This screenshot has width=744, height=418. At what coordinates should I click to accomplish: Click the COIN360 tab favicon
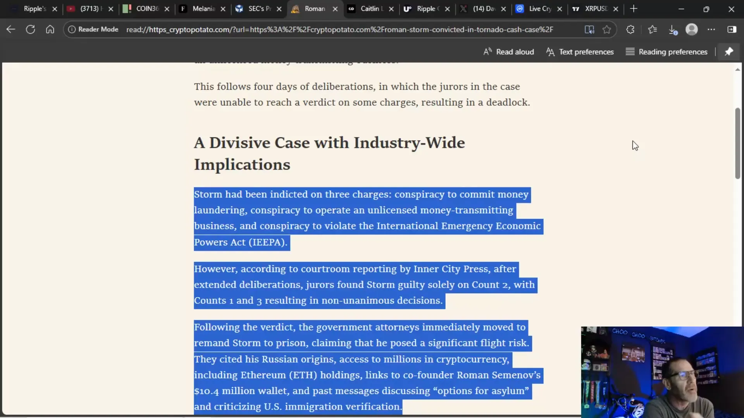click(127, 9)
